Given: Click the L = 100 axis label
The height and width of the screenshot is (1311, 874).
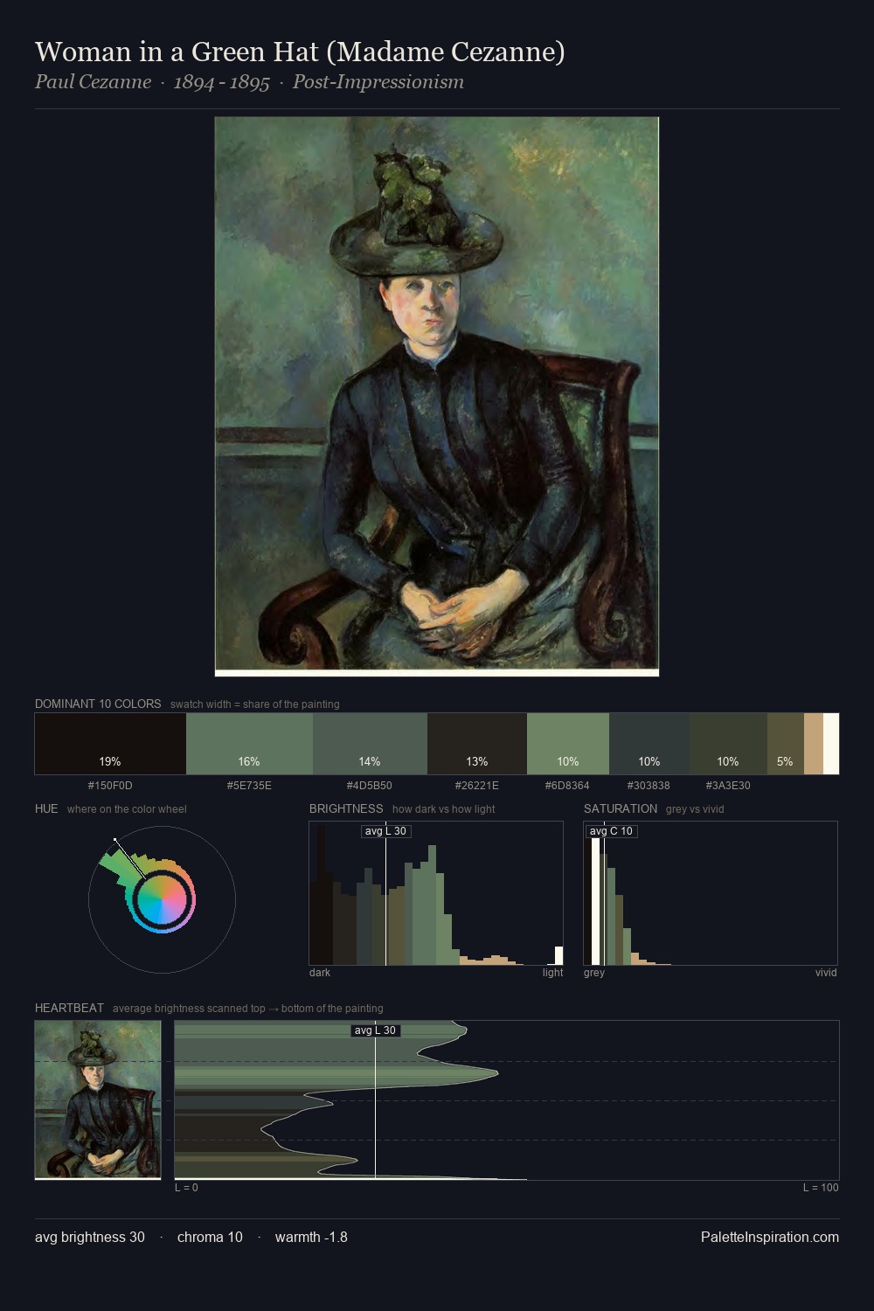Looking at the screenshot, I should (x=821, y=1188).
